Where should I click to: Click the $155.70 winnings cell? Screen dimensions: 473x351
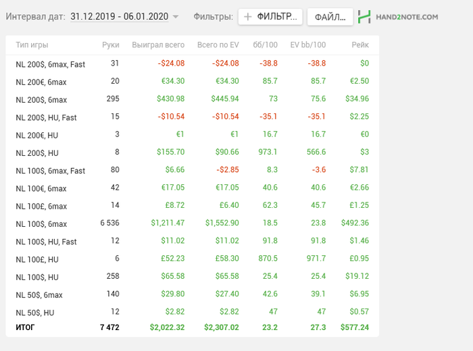click(x=170, y=152)
